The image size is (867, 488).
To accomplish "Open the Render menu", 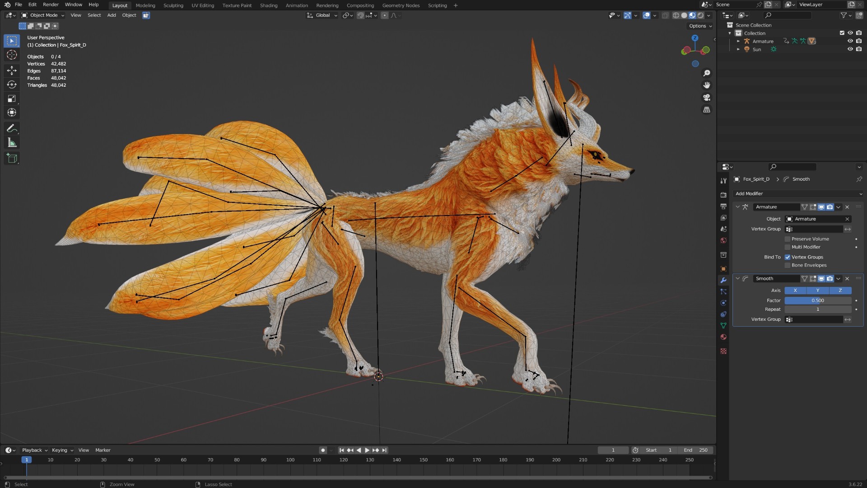I will click(51, 5).
